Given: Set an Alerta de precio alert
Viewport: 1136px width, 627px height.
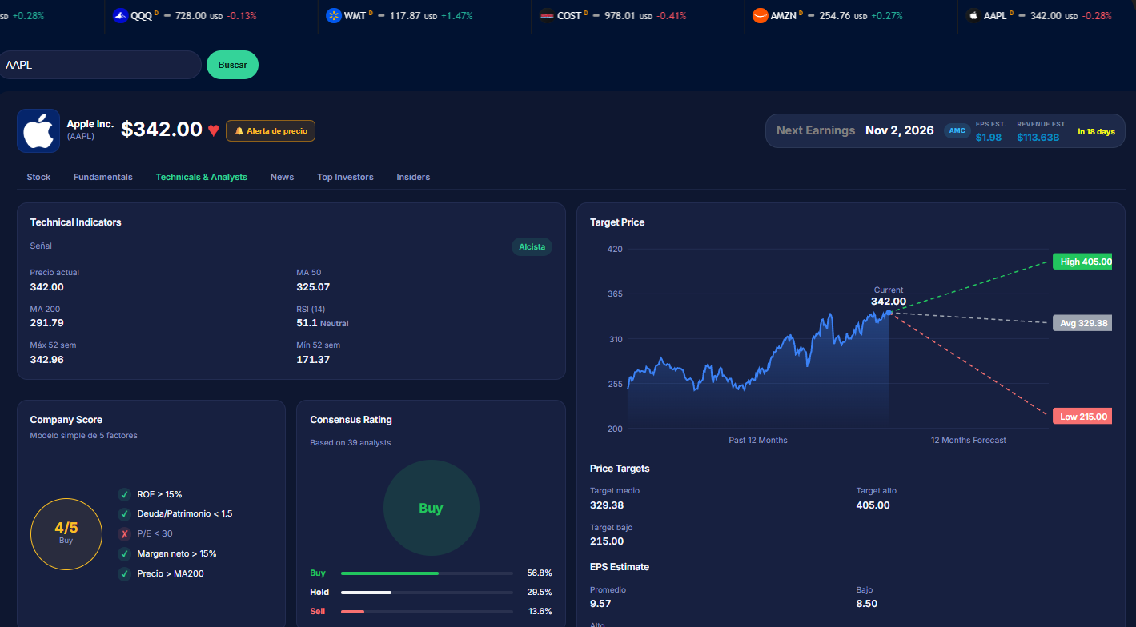Looking at the screenshot, I should (x=271, y=130).
